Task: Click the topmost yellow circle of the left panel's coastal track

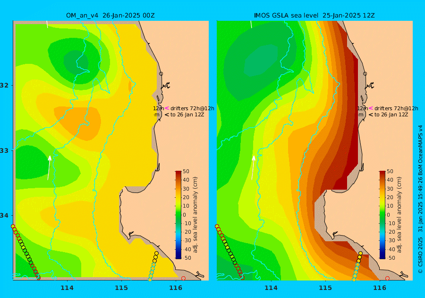Action: (x=156, y=254)
